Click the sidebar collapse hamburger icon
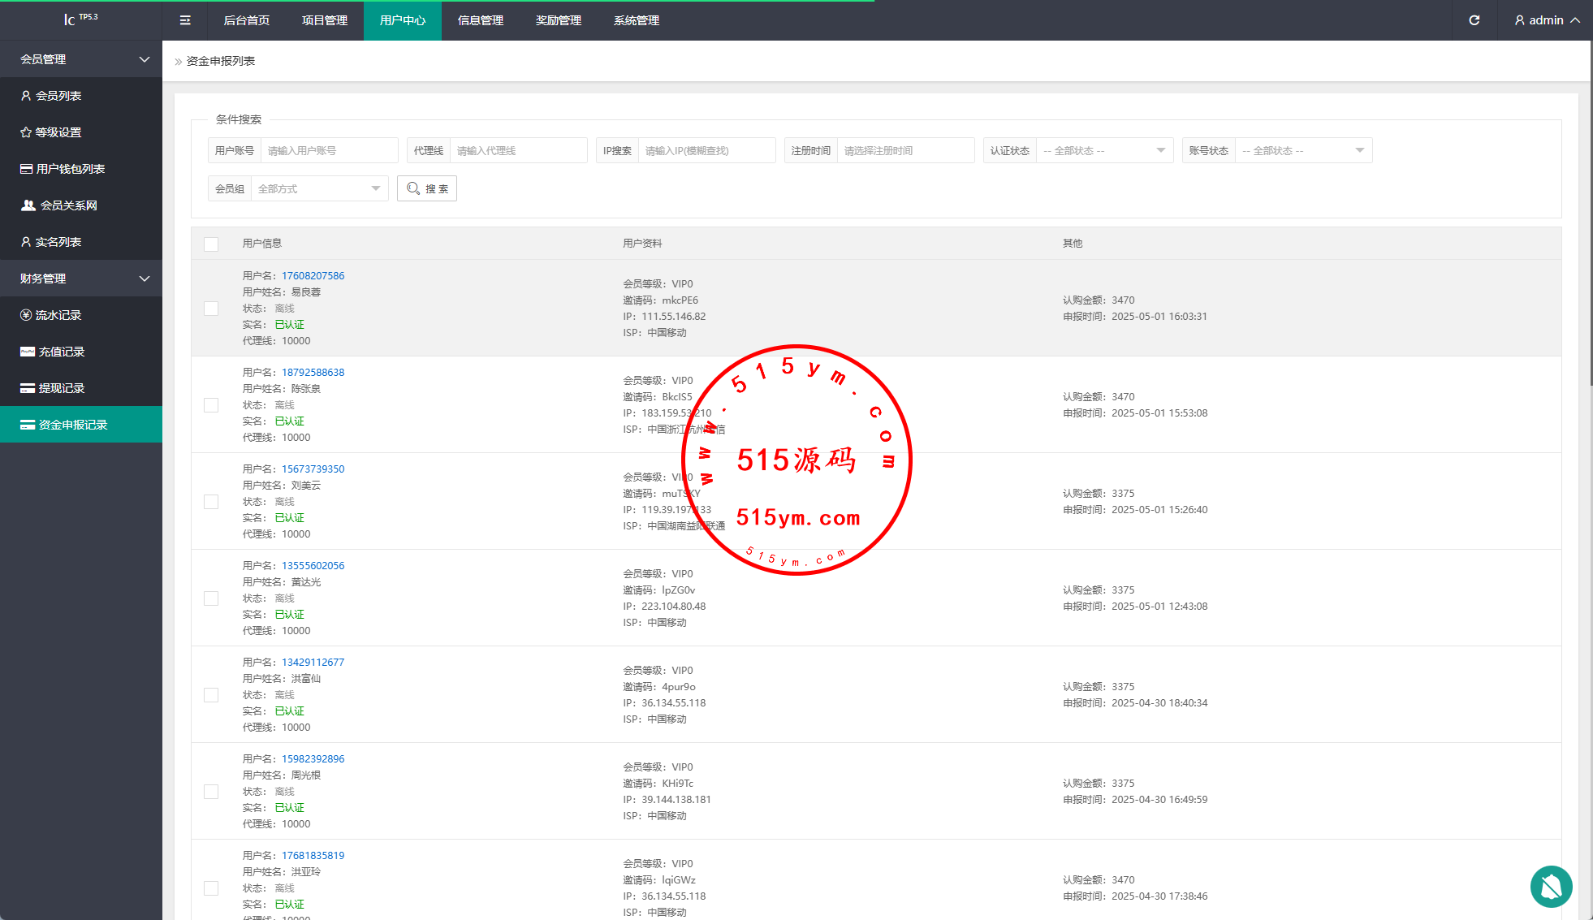This screenshot has width=1593, height=920. pyautogui.click(x=185, y=20)
